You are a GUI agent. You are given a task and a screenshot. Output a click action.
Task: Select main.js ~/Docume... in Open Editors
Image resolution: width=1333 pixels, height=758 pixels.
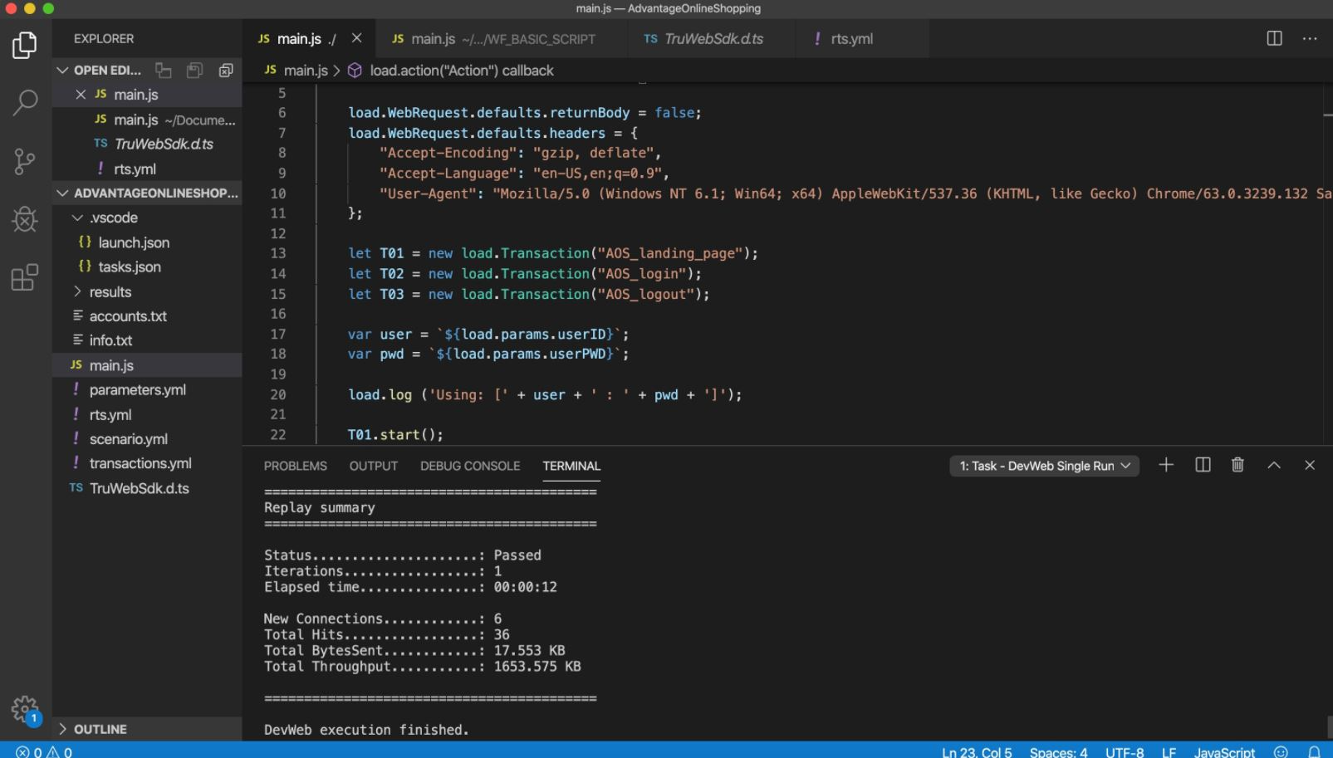[147, 120]
